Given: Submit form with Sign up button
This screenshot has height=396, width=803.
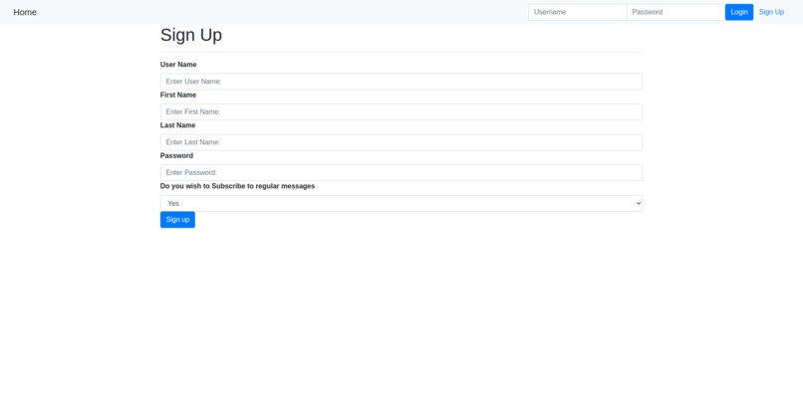Looking at the screenshot, I should tap(177, 220).
